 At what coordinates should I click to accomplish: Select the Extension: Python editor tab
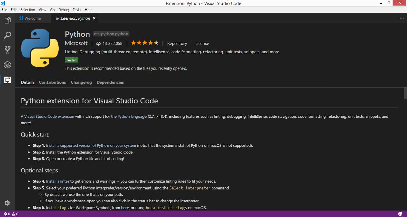pyautogui.click(x=75, y=18)
